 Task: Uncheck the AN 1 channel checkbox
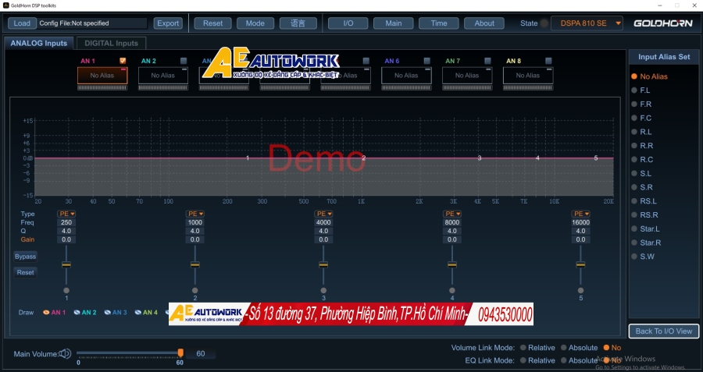[x=123, y=61]
